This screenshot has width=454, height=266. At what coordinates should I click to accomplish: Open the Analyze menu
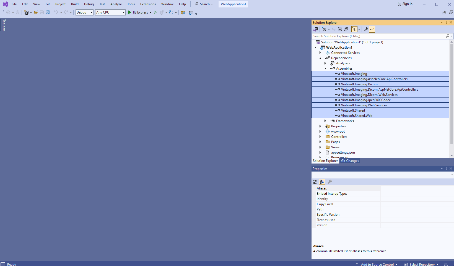[116, 4]
